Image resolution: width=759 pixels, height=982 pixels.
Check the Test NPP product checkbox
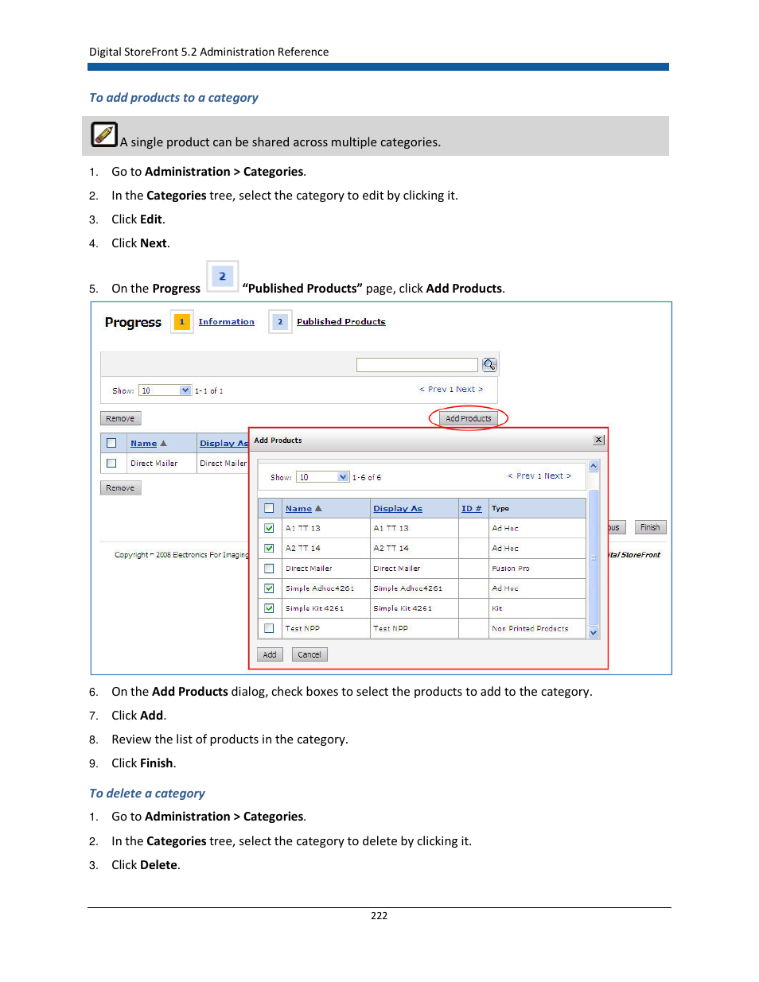coord(269,628)
